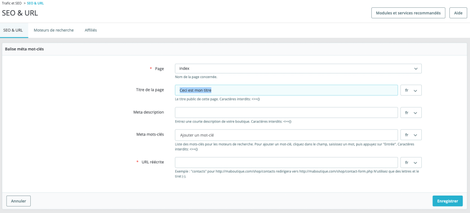Click the Enregistrer button
Image resolution: width=470 pixels, height=213 pixels.
[447, 201]
